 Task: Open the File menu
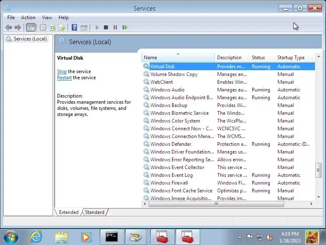[x=11, y=18]
